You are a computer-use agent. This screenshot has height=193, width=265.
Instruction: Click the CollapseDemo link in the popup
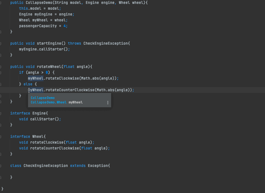click(43, 98)
